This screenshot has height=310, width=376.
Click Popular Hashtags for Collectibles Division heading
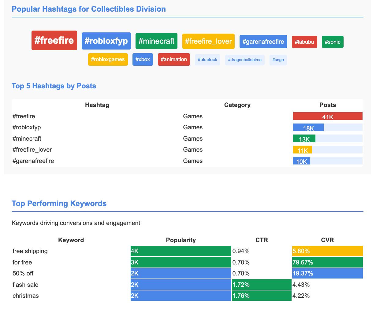89,9
